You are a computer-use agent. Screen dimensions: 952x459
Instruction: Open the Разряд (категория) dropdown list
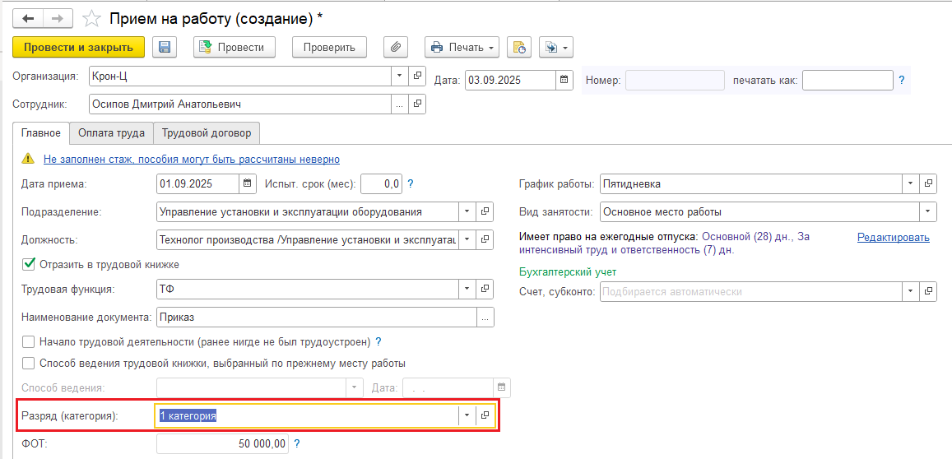point(467,416)
